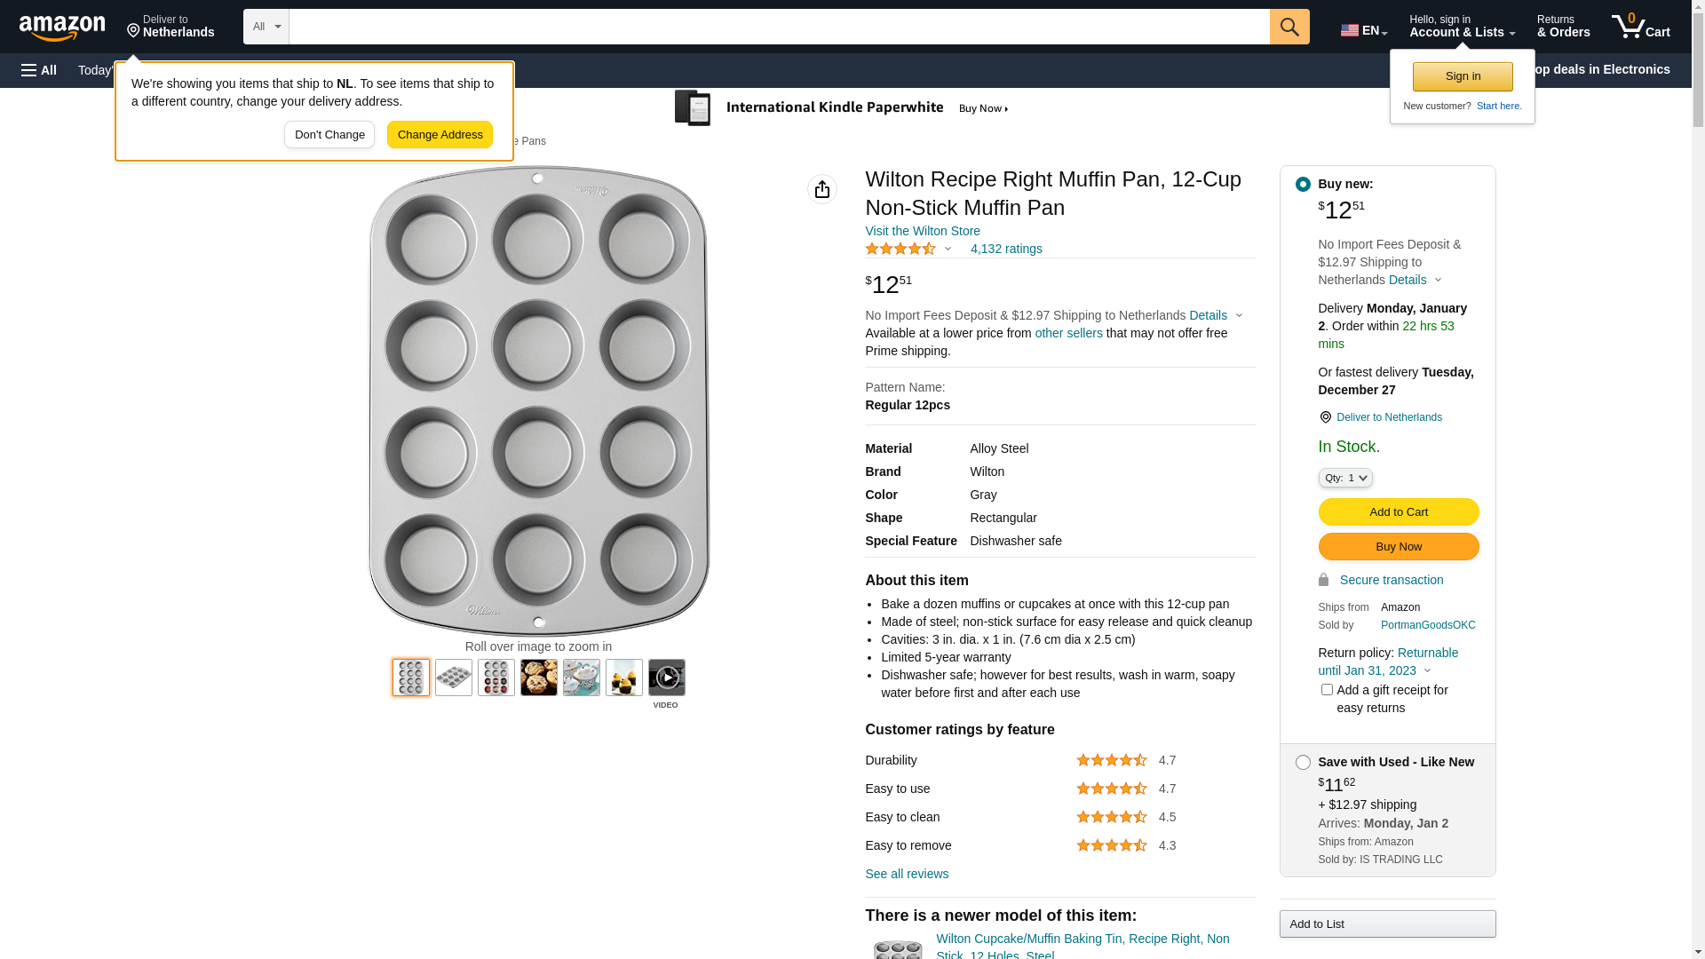Image resolution: width=1705 pixels, height=959 pixels.
Task: Open Returns & Orders
Action: [1563, 27]
